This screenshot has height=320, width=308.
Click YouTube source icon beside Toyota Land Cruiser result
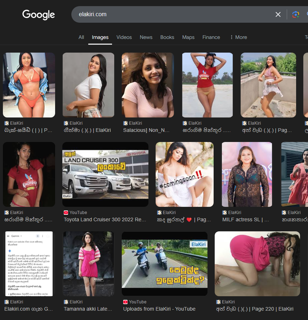pos(66,213)
